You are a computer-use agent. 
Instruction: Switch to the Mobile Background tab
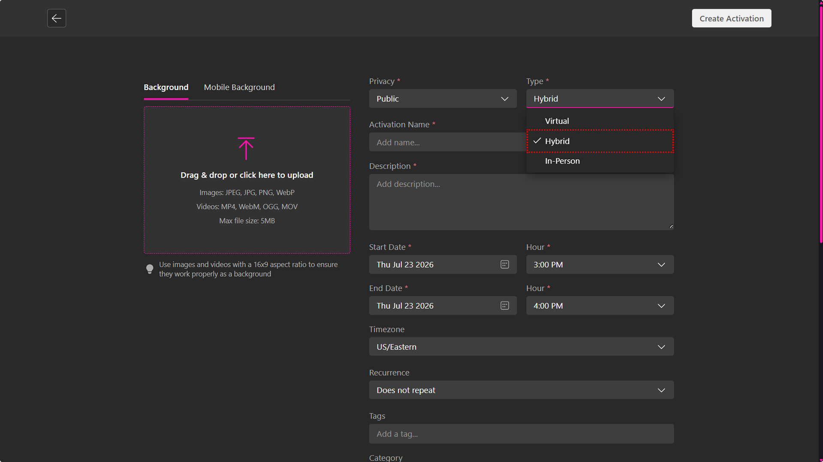point(239,87)
